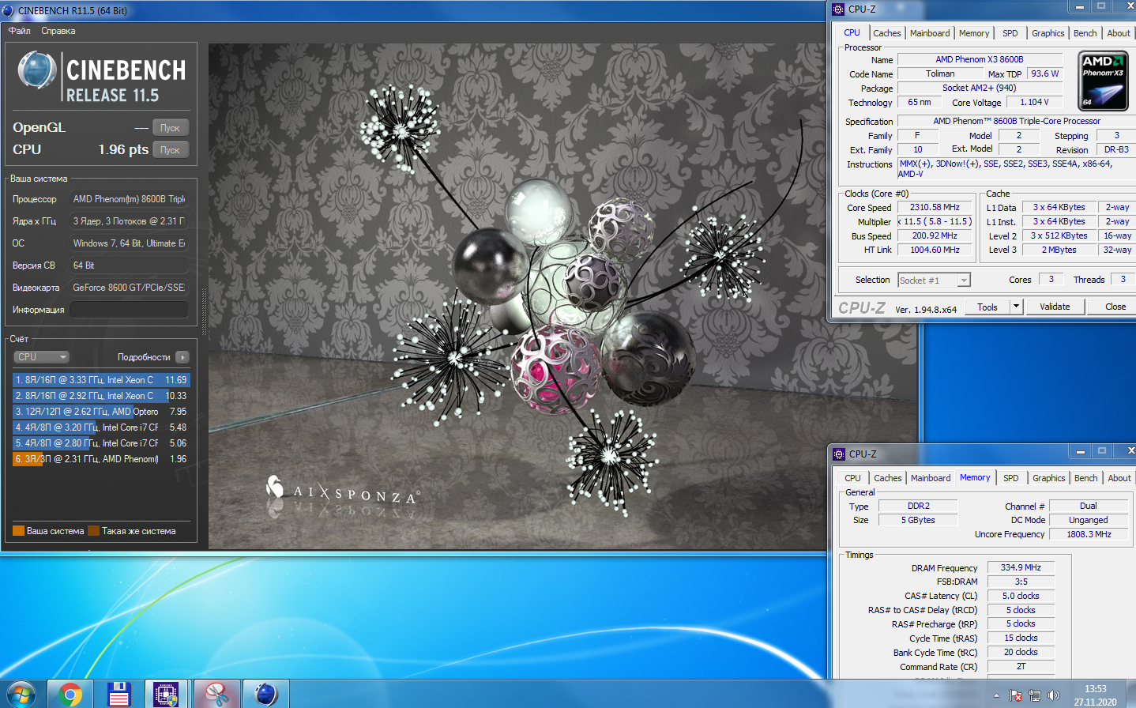Open Graphics tab in lower CPU-Z window
The width and height of the screenshot is (1136, 708).
[x=1048, y=478]
